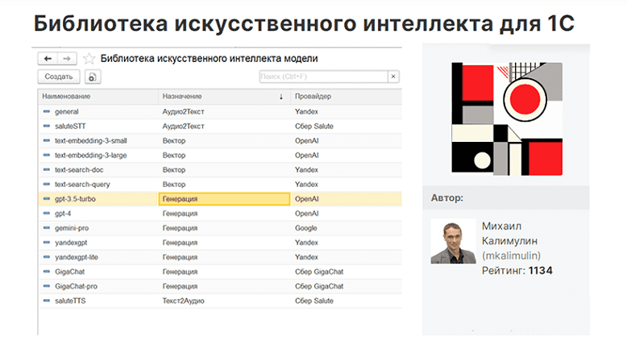This screenshot has height=345, width=627.
Task: Click the copy item icon next to Создать
Action: (x=93, y=77)
